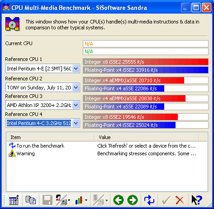
Task: Click 'Benchmarking stresses components' value text
Action: 147,153
